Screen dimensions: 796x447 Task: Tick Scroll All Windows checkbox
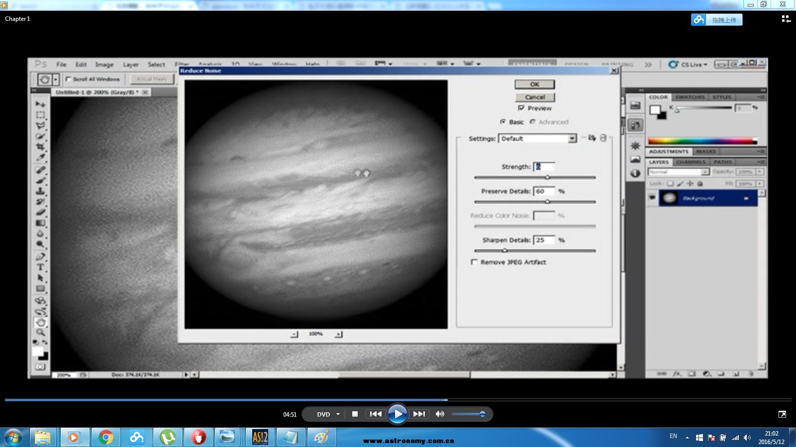pyautogui.click(x=69, y=79)
